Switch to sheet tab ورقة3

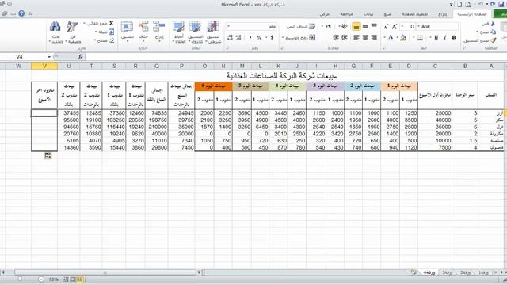(447, 272)
